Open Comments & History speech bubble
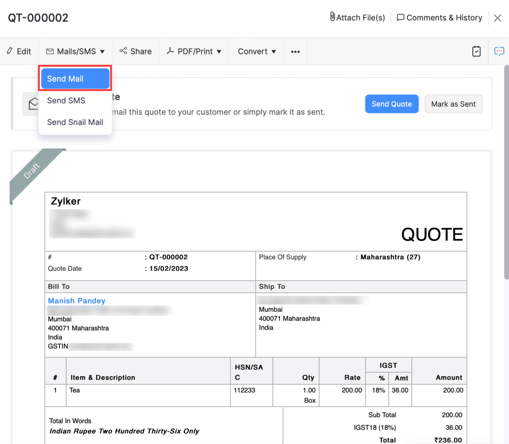Viewport: 509px width, 444px height. [400, 17]
